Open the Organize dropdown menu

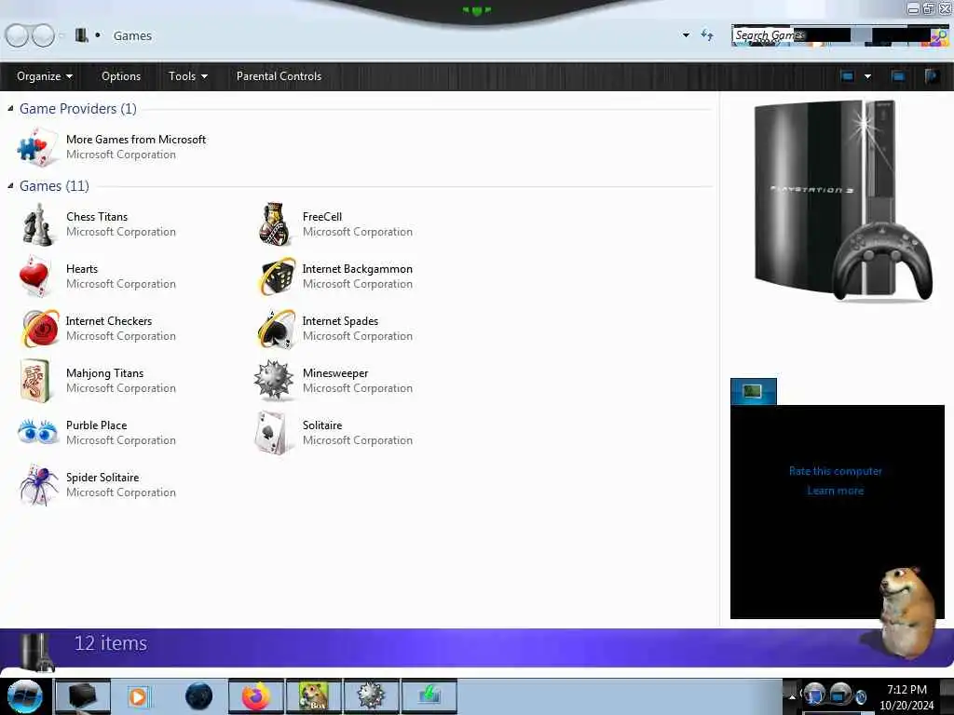[45, 76]
